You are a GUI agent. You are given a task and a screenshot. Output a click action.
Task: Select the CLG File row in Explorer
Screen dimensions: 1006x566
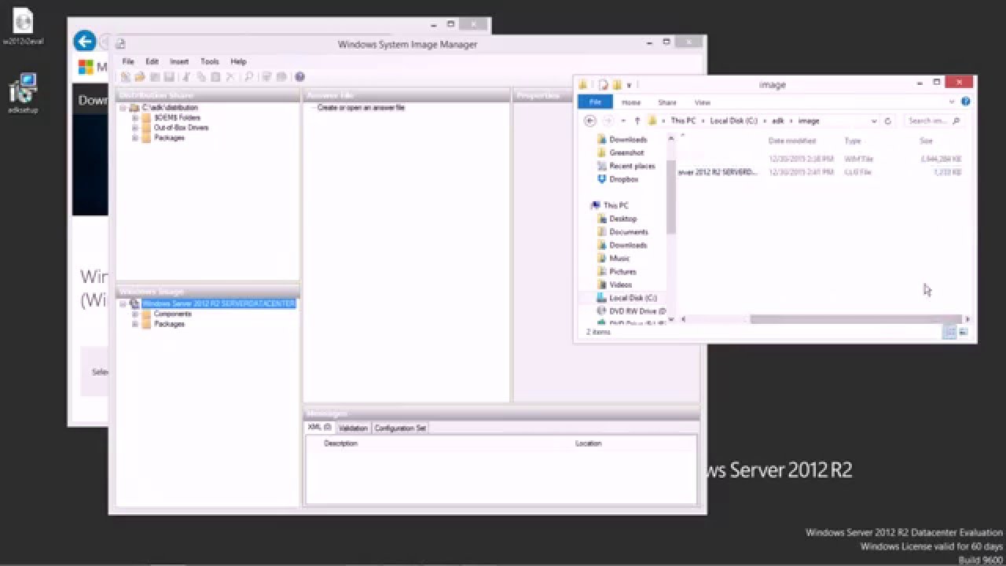pyautogui.click(x=819, y=172)
